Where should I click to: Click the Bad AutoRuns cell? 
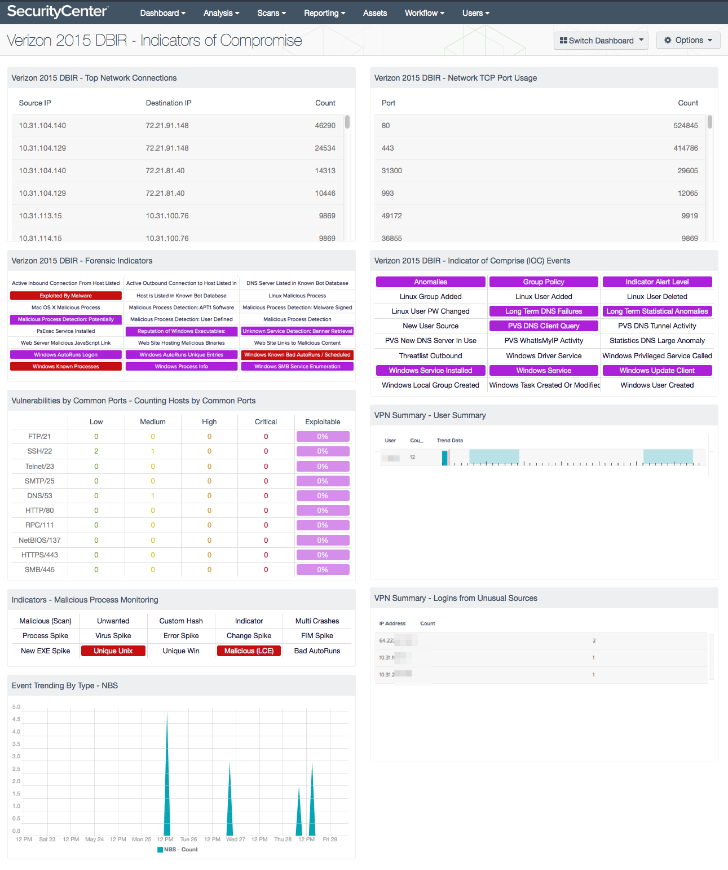click(x=317, y=651)
